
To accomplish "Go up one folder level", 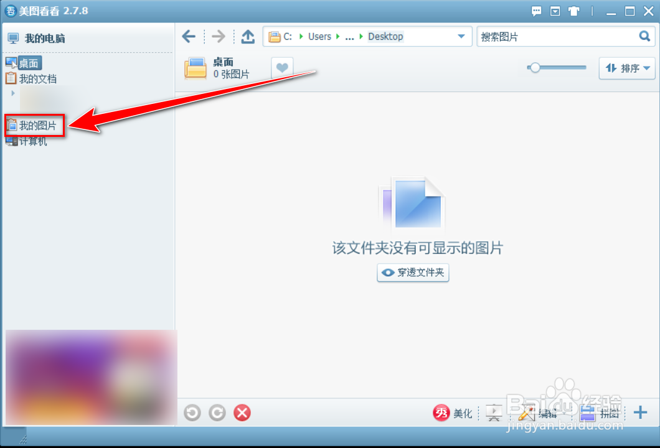I will pos(248,37).
